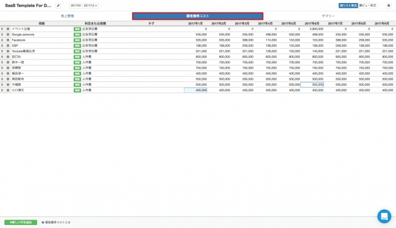Click the SaaS Template For D... title

point(28,5)
